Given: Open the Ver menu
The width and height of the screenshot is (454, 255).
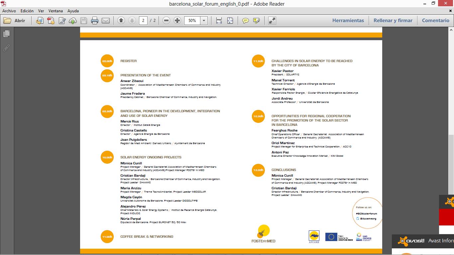Looking at the screenshot, I should (41, 11).
